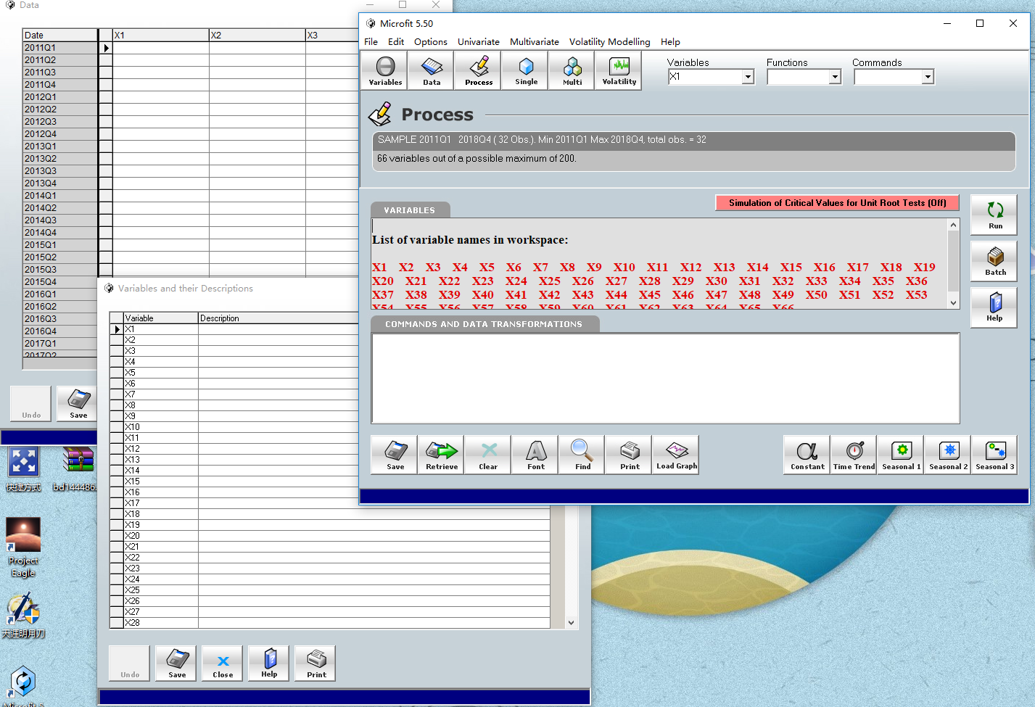Create a Time Trend variable
This screenshot has width=1035, height=707.
854,455
